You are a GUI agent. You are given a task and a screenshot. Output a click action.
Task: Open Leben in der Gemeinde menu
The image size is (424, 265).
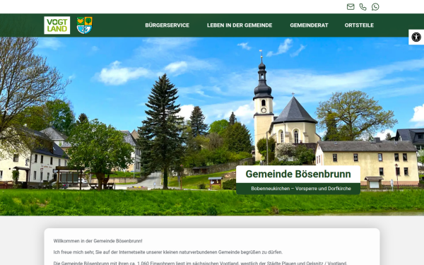pyautogui.click(x=240, y=25)
